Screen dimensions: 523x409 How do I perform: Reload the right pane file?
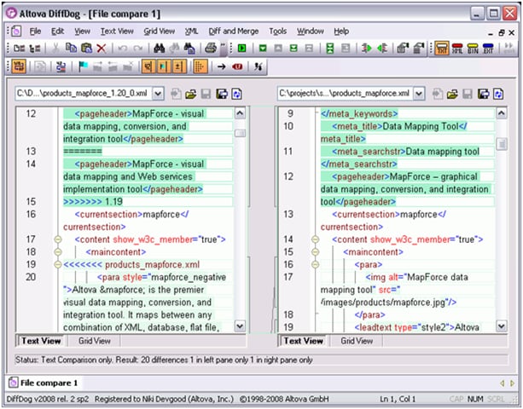pos(498,94)
